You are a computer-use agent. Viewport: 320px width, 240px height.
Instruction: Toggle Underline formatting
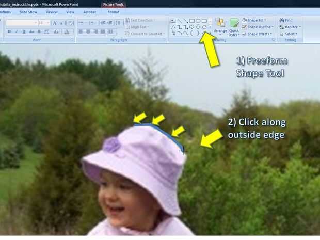tap(24, 31)
